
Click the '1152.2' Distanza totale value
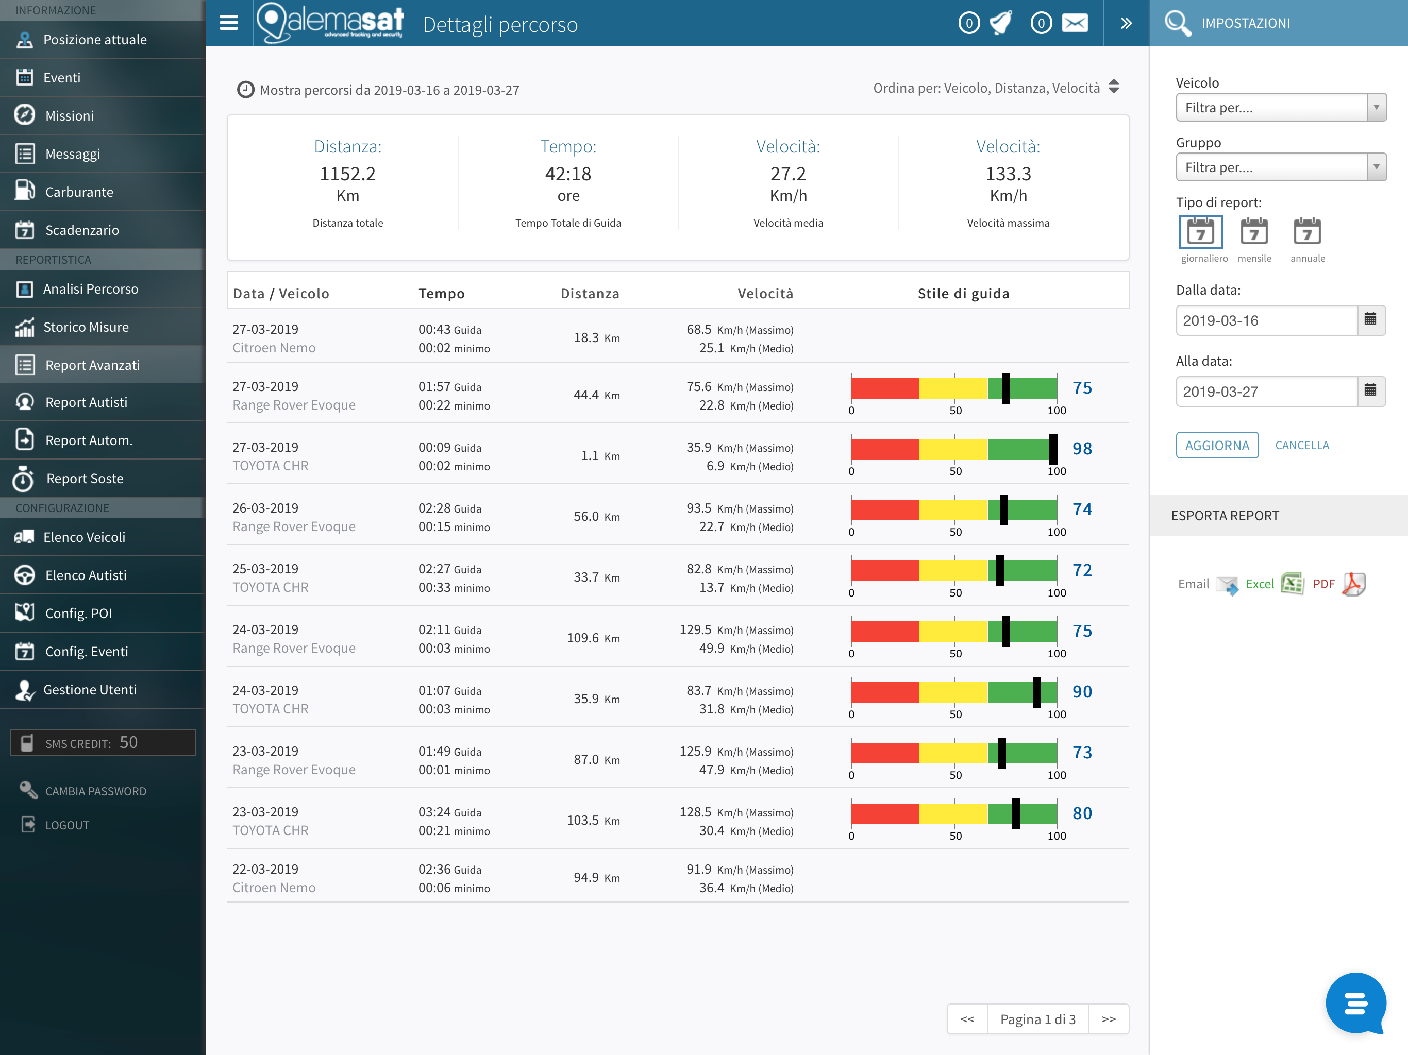(x=347, y=173)
